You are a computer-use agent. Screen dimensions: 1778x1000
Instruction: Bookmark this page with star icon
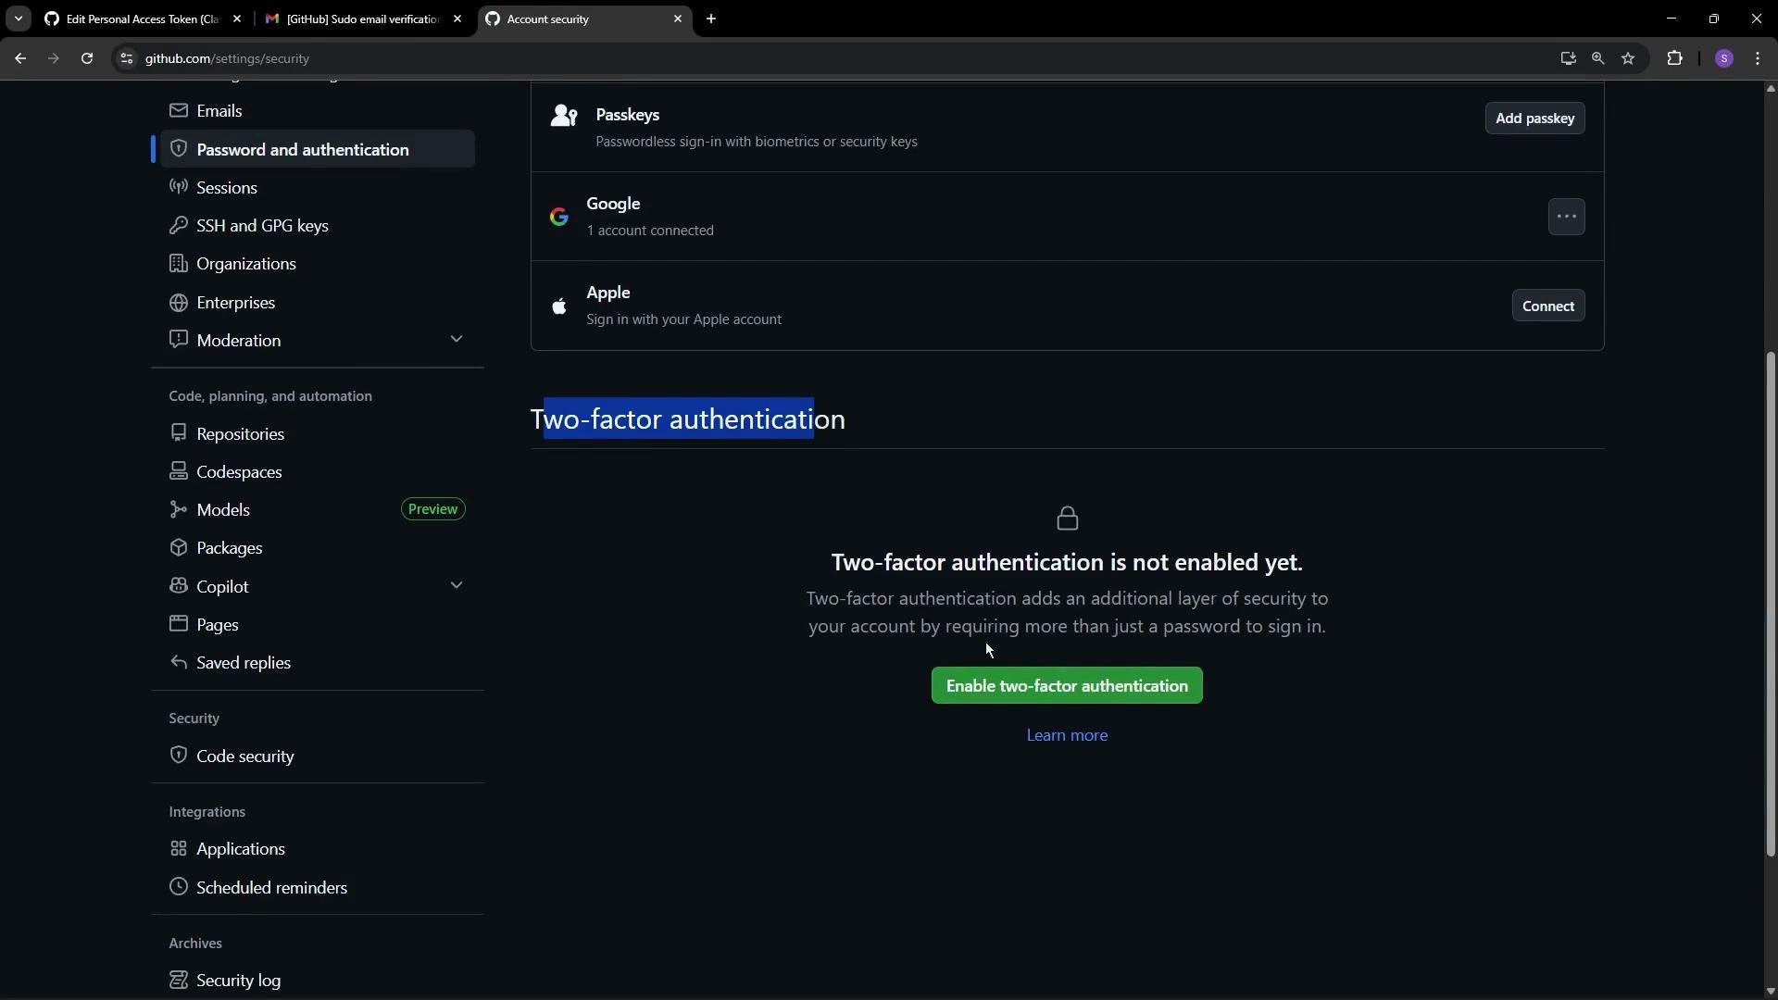click(1628, 58)
